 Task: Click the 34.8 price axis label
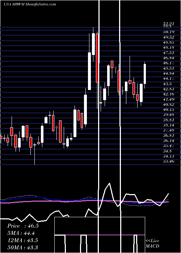(x=167, y=151)
